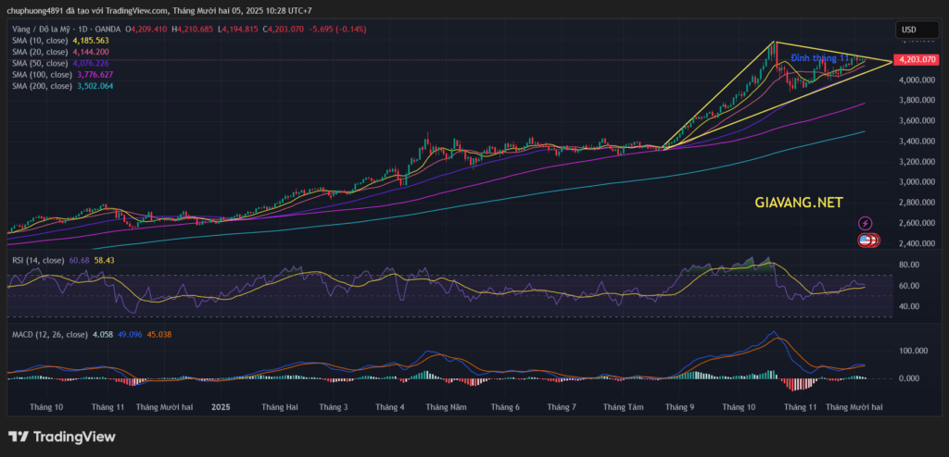The height and width of the screenshot is (457, 949).
Task: Select the SMA (100, close) indicator legend
Action: tap(44, 75)
